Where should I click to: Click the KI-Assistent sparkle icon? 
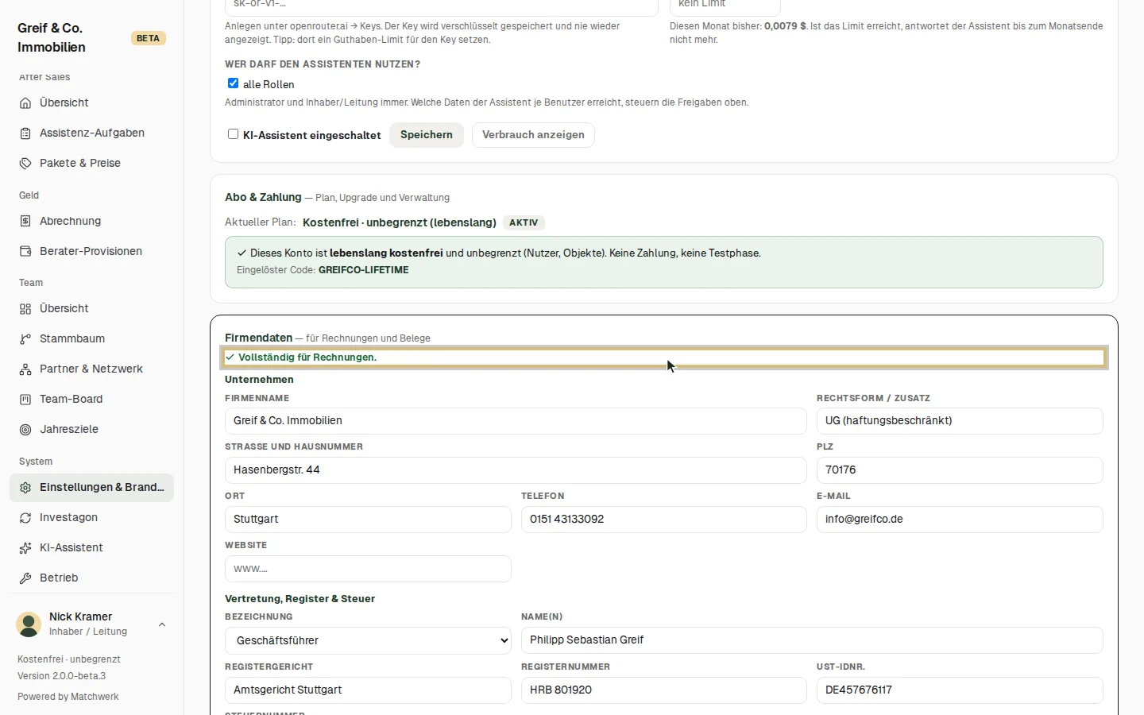(25, 547)
